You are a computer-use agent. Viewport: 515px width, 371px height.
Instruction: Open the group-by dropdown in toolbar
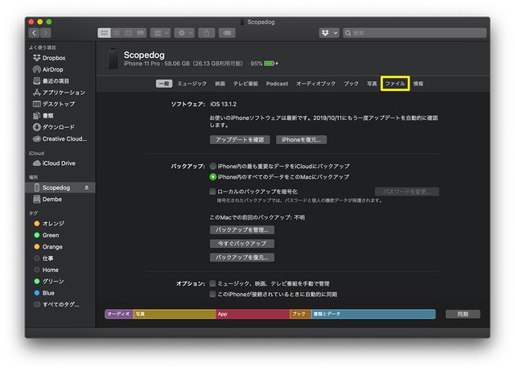click(160, 33)
